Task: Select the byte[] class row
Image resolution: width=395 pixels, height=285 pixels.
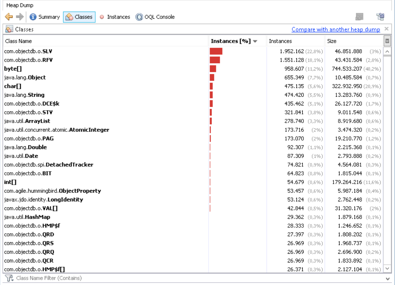Action: pos(193,69)
